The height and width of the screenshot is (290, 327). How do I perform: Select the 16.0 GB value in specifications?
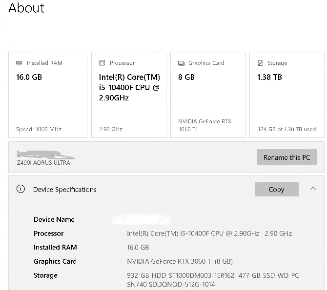point(138,247)
